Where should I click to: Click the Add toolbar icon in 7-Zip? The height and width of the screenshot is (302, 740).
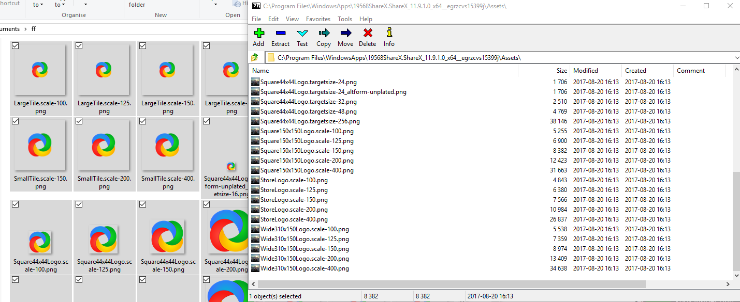(x=259, y=34)
